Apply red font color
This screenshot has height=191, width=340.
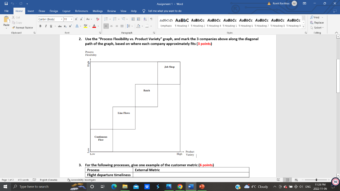click(94, 26)
